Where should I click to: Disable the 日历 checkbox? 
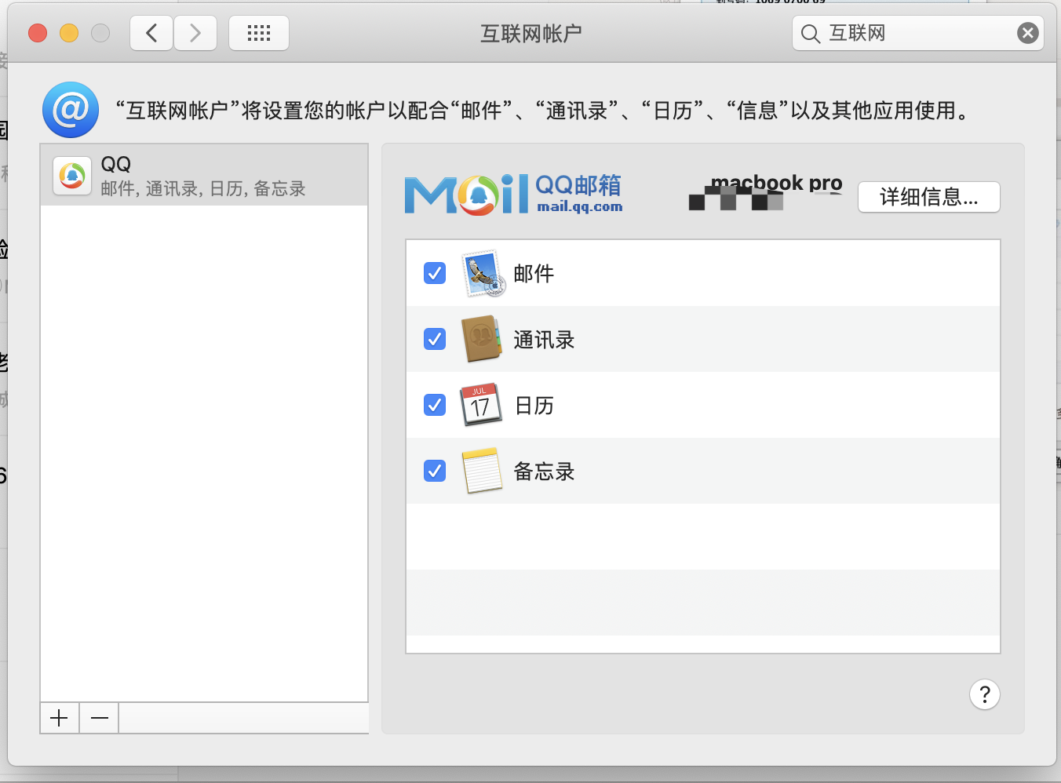tap(435, 405)
